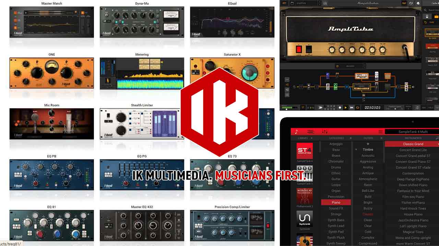Image resolution: width=439 pixels, height=246 pixels.
Task: Click the tuner icon in AmpliTube bottom bar
Action: [x=302, y=107]
